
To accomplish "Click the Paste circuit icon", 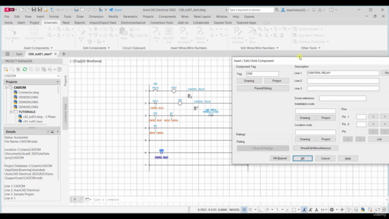I will tap(123, 33).
